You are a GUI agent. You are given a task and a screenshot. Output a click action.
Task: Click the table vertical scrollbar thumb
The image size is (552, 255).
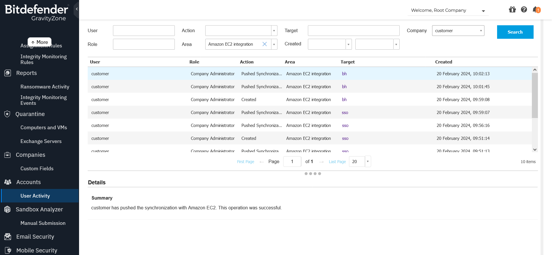(535, 95)
